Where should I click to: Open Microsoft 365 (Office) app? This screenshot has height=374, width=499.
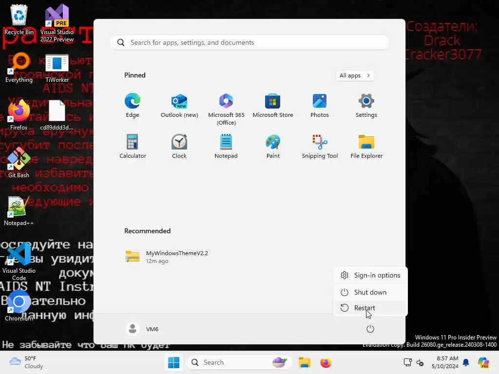point(226,110)
